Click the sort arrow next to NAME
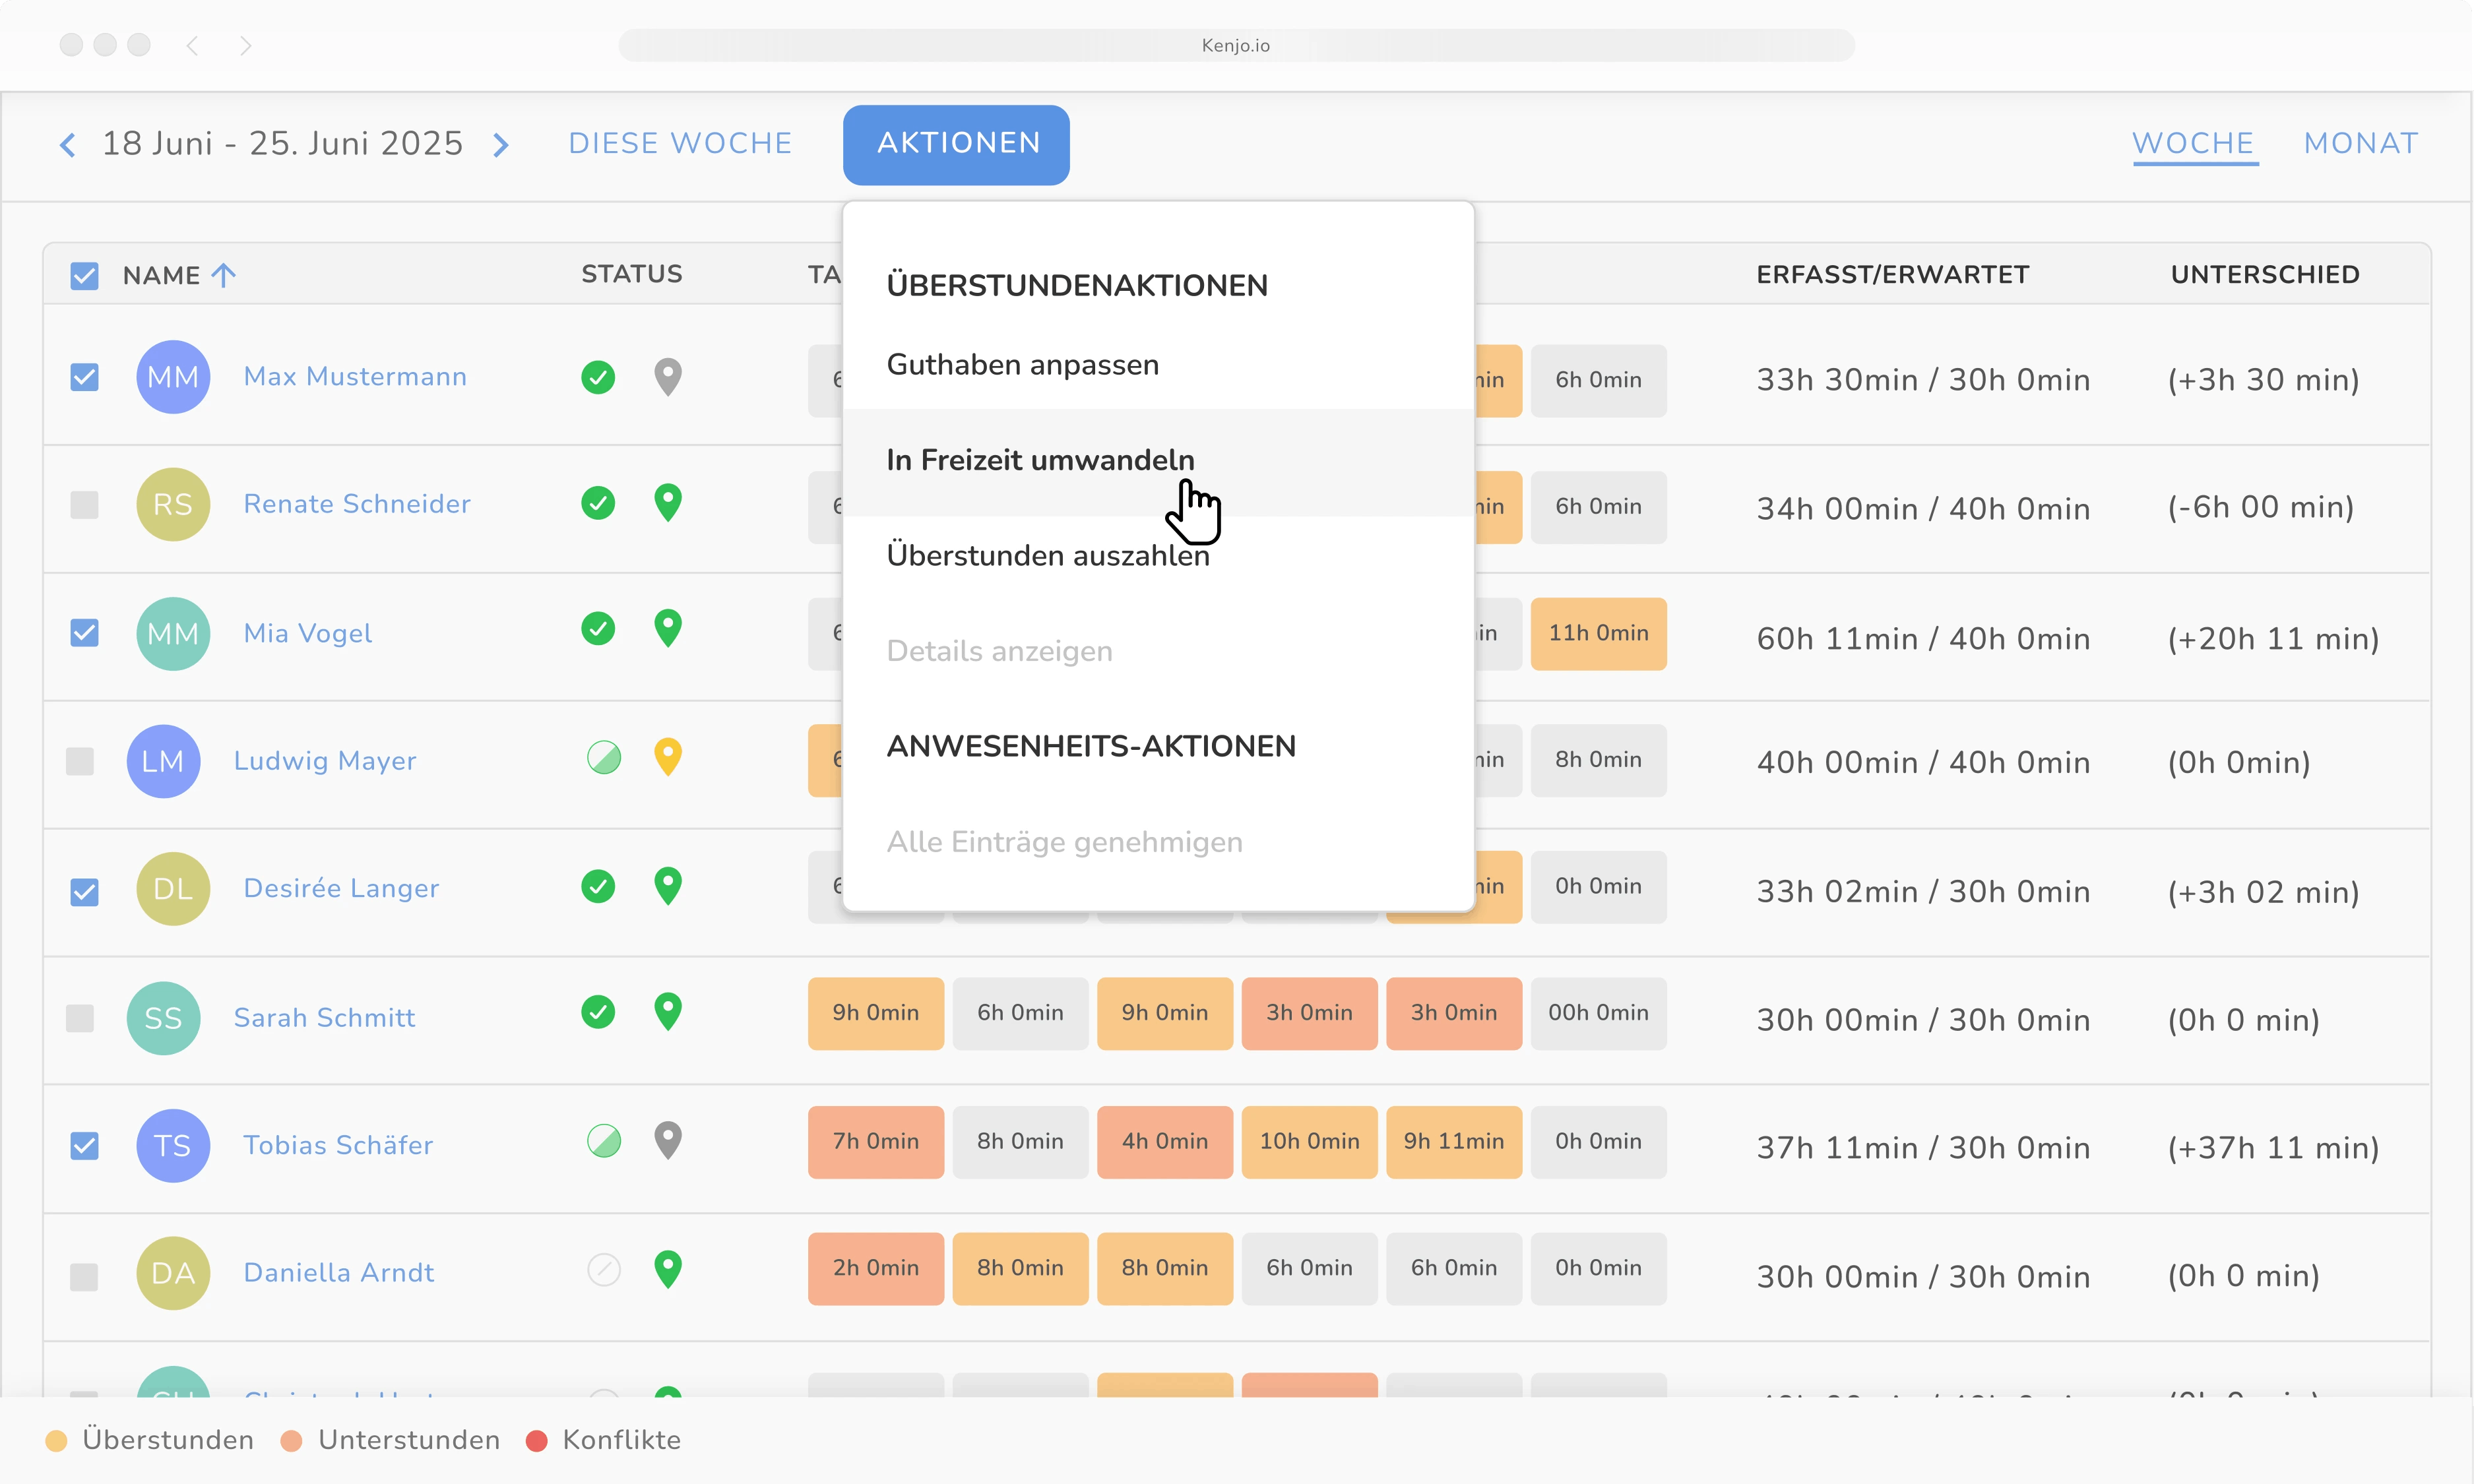 coord(224,275)
